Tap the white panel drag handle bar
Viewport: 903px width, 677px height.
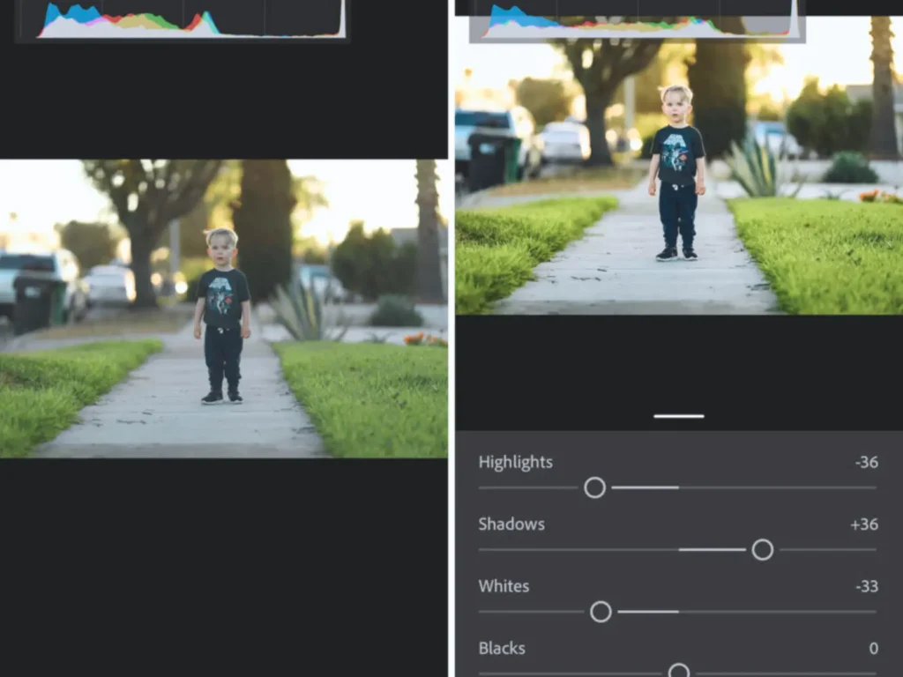[x=678, y=416]
